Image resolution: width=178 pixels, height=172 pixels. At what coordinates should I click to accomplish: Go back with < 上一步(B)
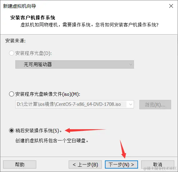click(x=85, y=165)
